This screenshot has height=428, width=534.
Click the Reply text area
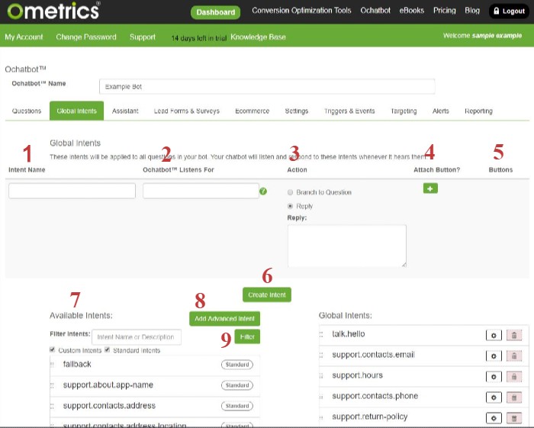pyautogui.click(x=346, y=246)
